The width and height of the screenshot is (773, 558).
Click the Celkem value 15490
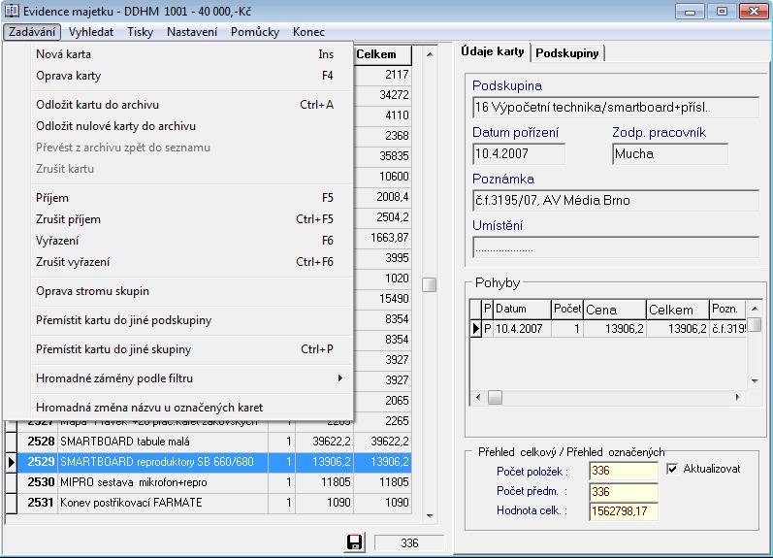pos(382,299)
